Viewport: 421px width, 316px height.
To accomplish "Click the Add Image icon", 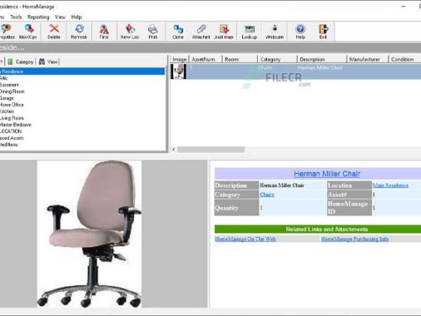I will (x=224, y=32).
